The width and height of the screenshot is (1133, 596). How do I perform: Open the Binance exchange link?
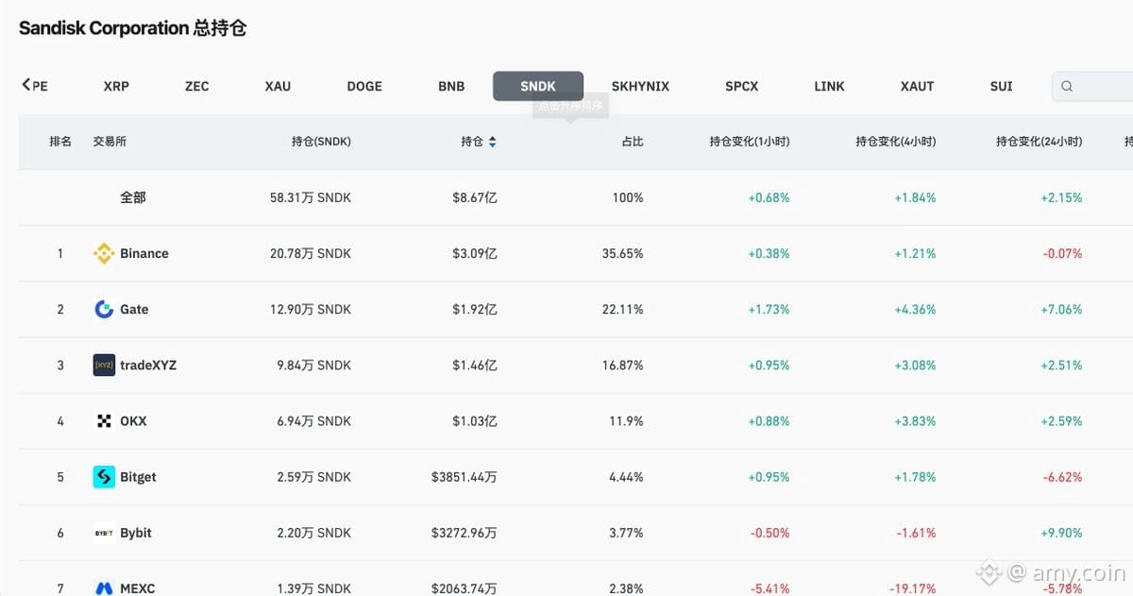(x=144, y=253)
